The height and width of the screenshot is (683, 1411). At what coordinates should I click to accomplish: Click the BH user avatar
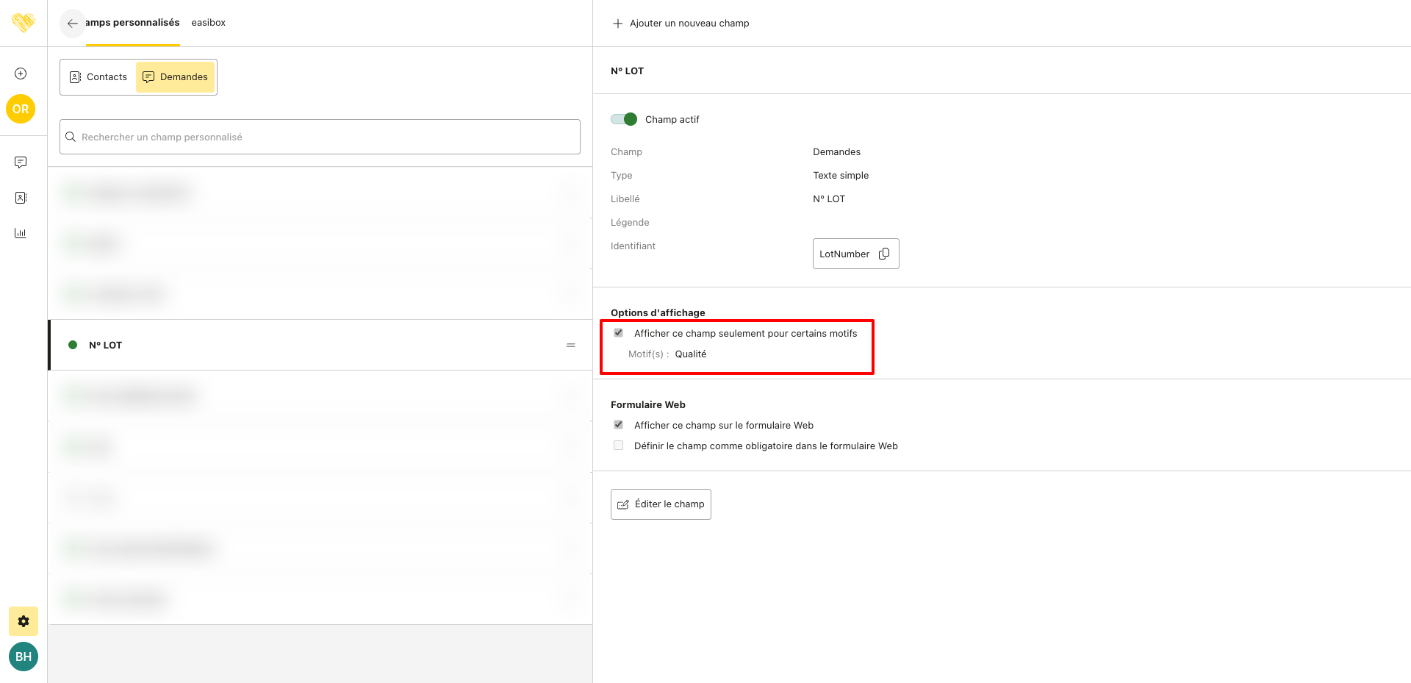(x=24, y=657)
